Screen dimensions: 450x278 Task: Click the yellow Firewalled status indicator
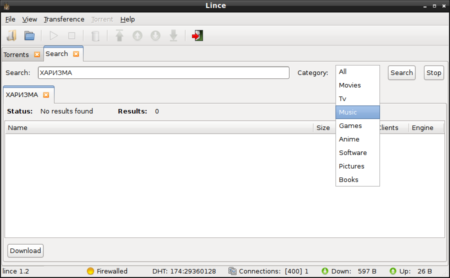pyautogui.click(x=90, y=271)
